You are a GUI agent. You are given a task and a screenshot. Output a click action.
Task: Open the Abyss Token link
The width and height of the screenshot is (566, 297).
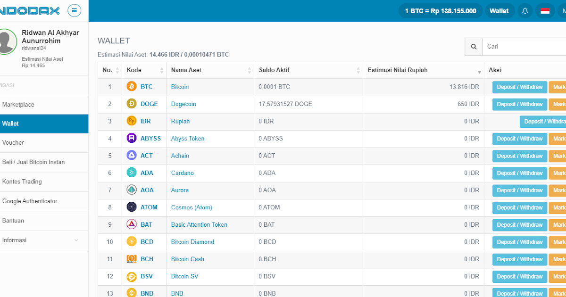(188, 139)
